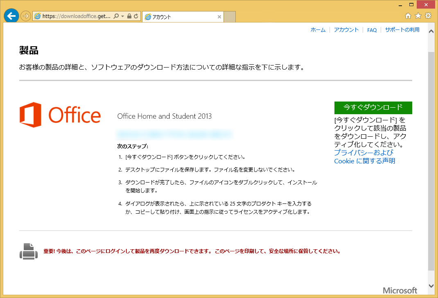The width and height of the screenshot is (438, 298).
Task: Open browser tools gear icon
Action: click(x=428, y=16)
